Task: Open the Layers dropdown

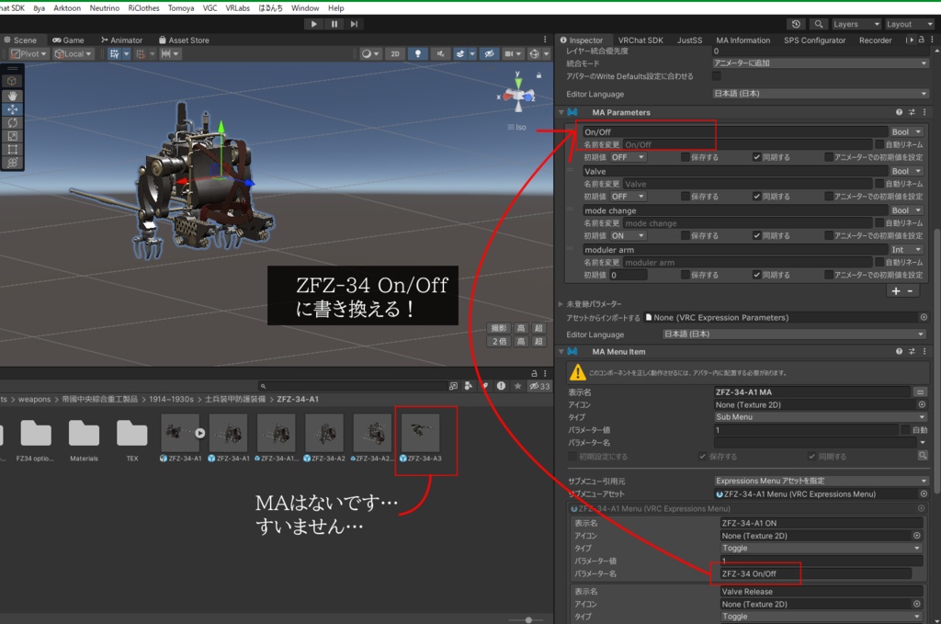Action: pyautogui.click(x=856, y=24)
